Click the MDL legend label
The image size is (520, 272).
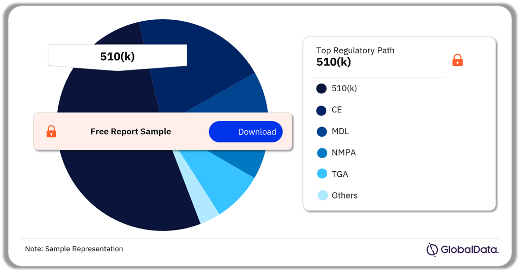(340, 131)
